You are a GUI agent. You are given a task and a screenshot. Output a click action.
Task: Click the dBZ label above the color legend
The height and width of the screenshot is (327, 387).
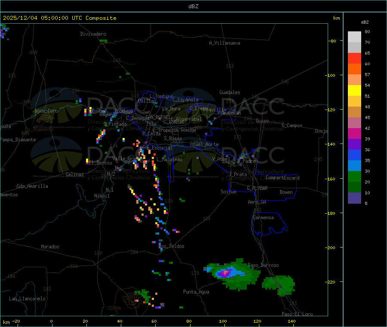tap(365, 22)
